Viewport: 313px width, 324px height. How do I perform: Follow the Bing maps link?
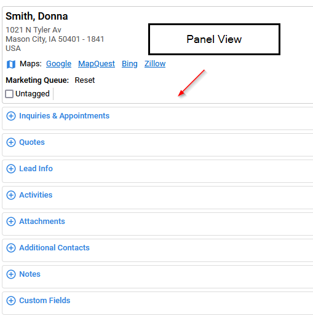tap(130, 64)
